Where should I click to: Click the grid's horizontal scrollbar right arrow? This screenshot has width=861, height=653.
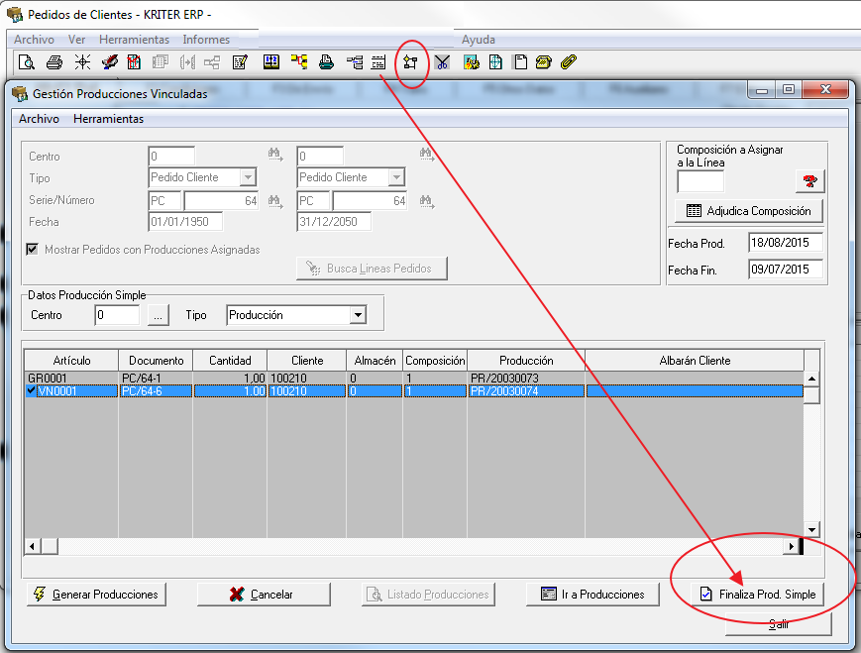pos(791,546)
